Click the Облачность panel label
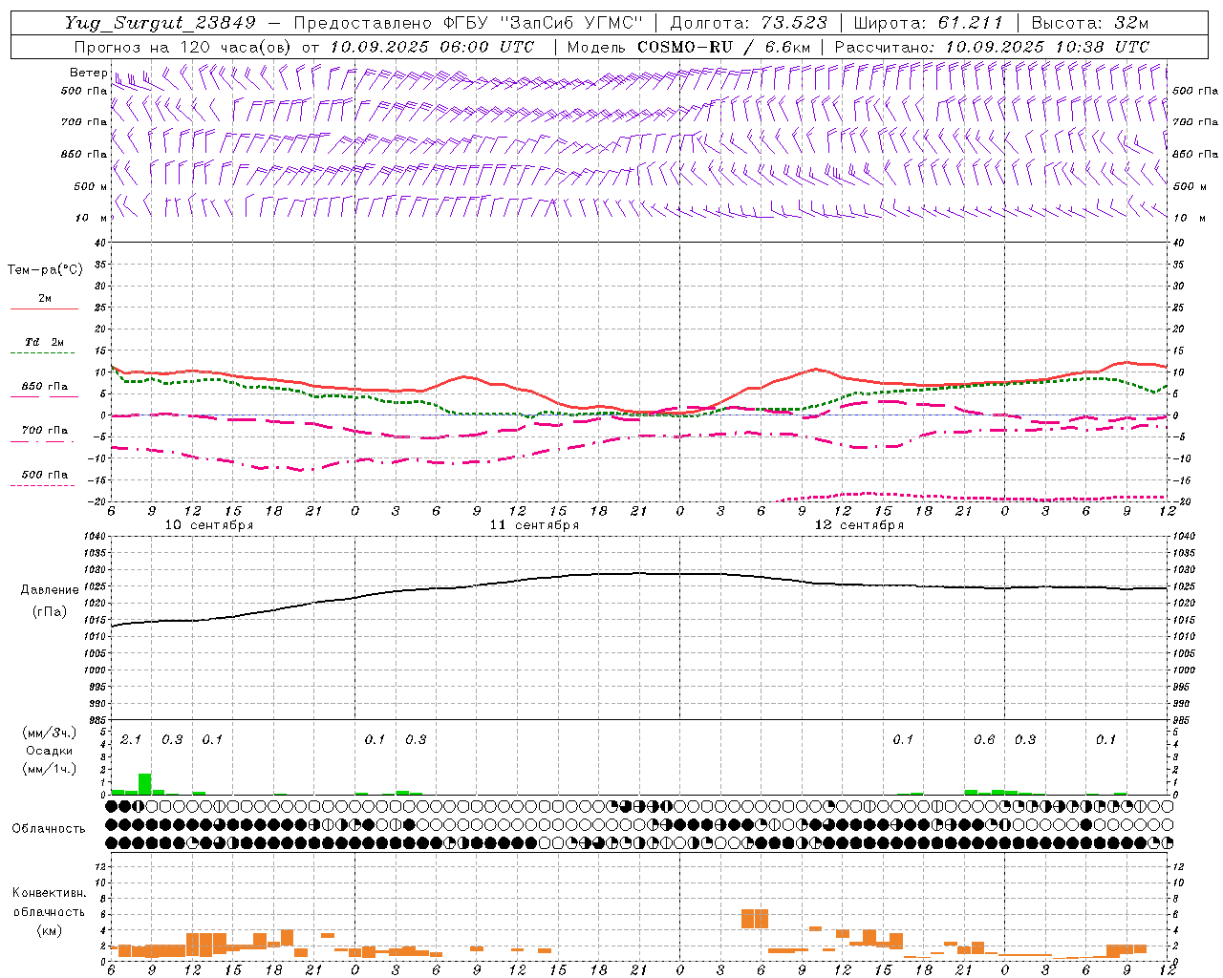This screenshot has width=1223, height=978. (x=49, y=828)
